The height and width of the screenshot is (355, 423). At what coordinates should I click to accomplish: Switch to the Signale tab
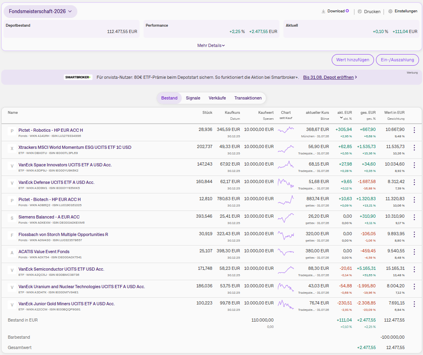point(193,98)
